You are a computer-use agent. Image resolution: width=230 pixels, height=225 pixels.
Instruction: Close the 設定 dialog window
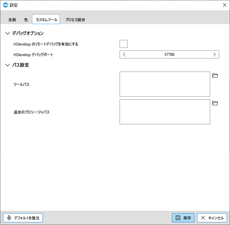[x=225, y=5]
